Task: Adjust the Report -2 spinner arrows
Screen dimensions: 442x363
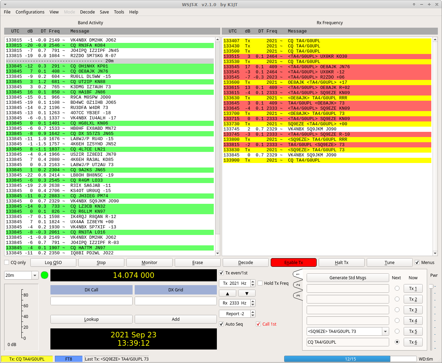Action: [253, 314]
